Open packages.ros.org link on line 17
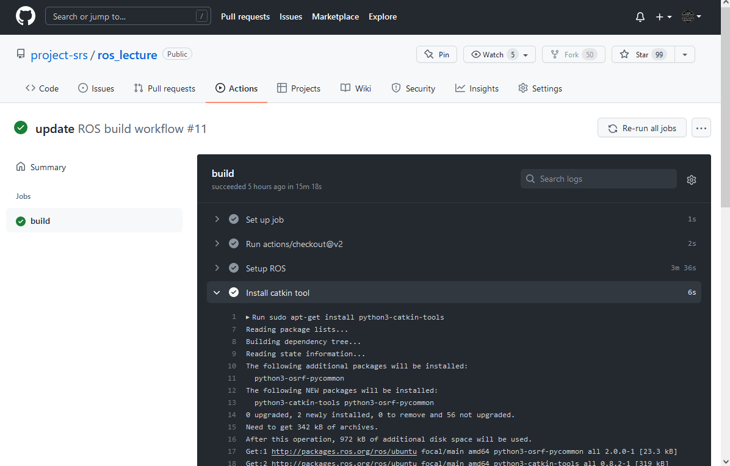Viewport: 730px width, 466px height. tap(344, 451)
